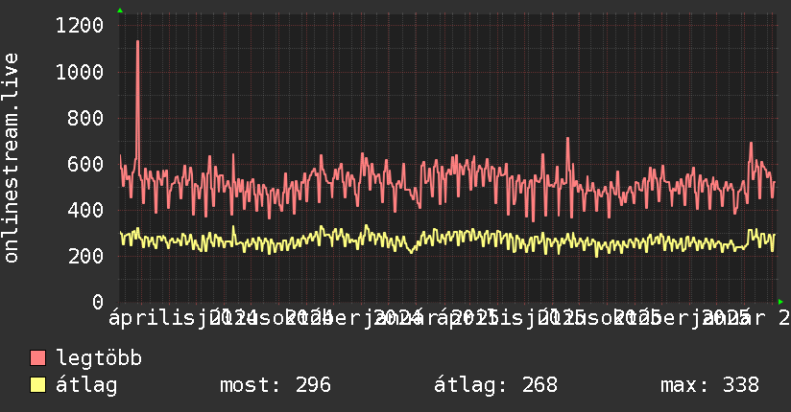Click the 800 y-axis label
Image resolution: width=791 pixels, height=412 pixels.
[85, 119]
